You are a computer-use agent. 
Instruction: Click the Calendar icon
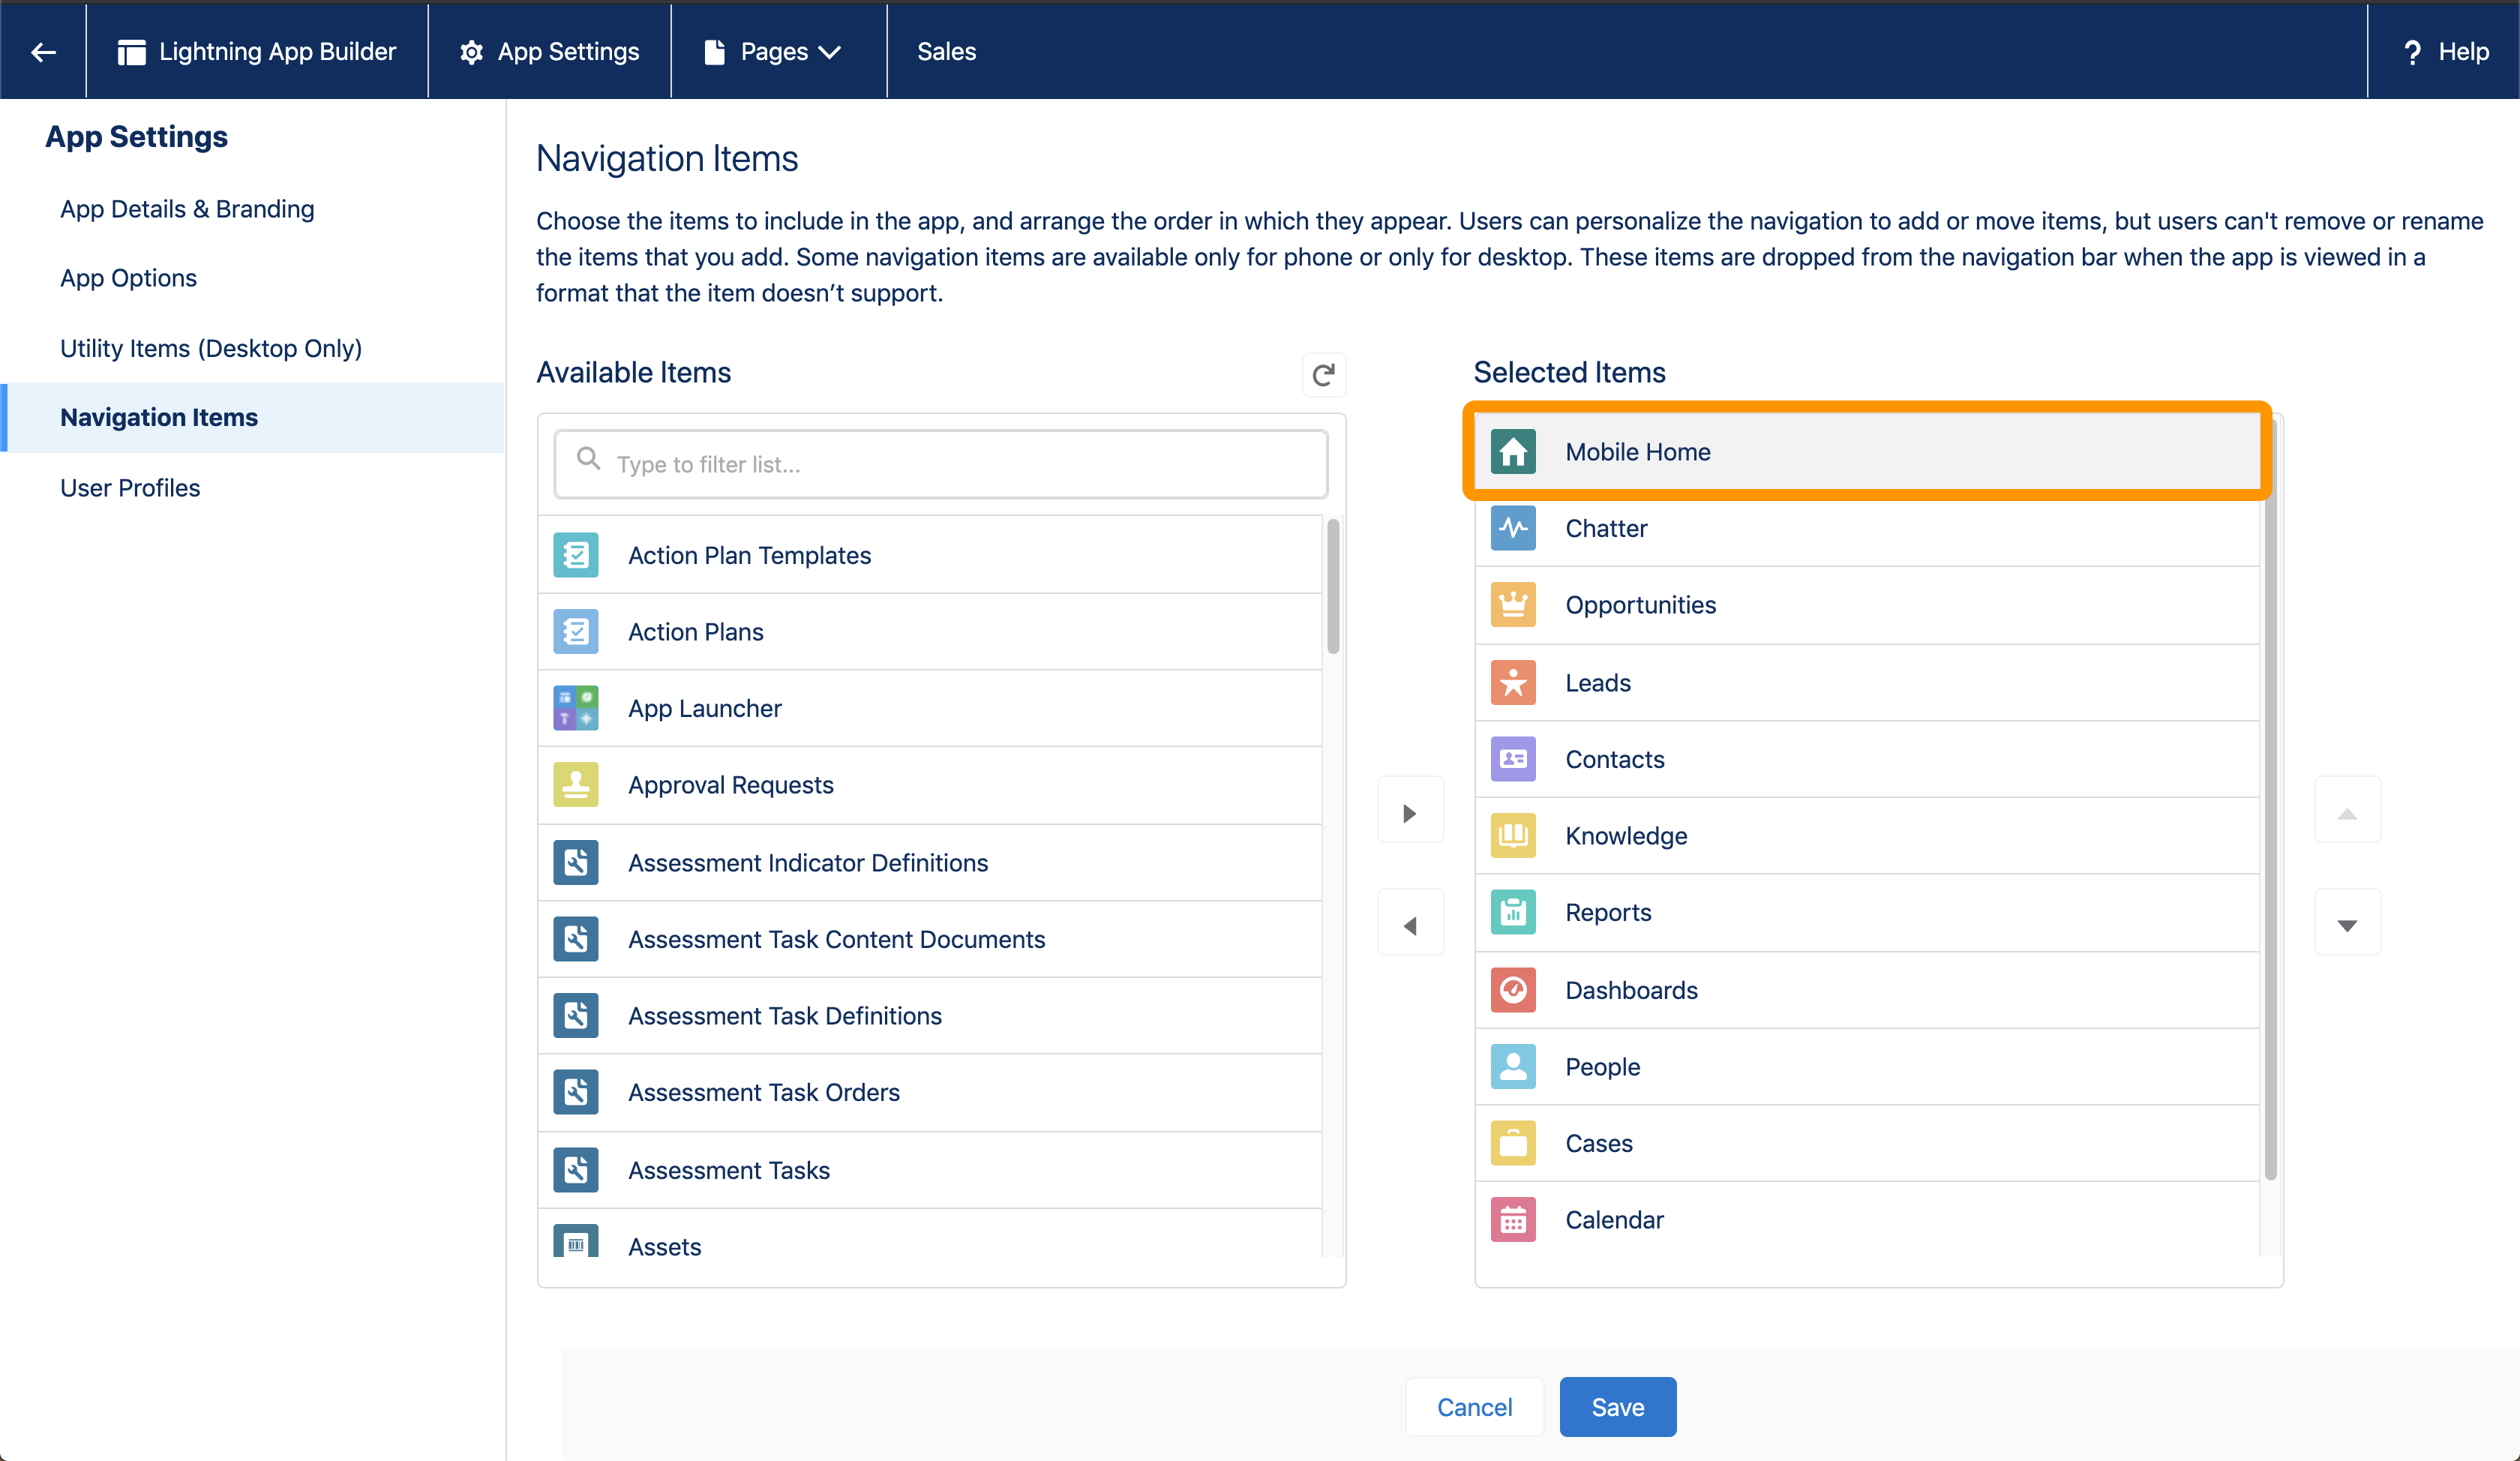click(1513, 1220)
